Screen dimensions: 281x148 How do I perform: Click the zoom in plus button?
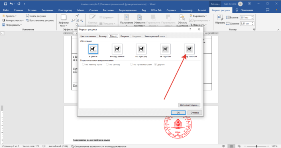click(268, 146)
